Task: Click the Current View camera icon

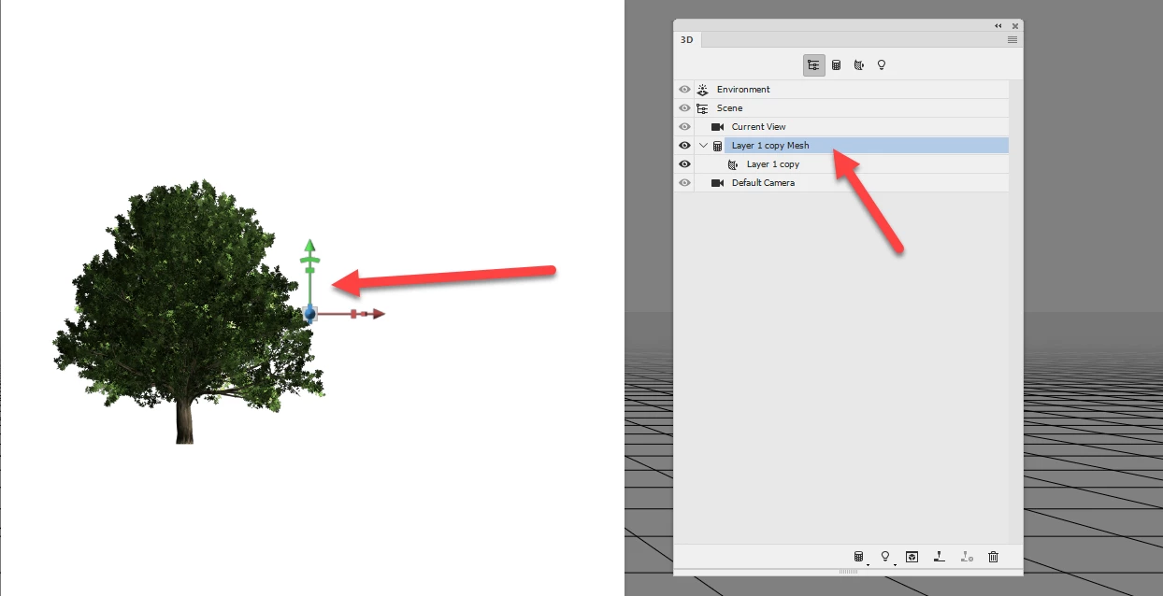Action: click(718, 127)
